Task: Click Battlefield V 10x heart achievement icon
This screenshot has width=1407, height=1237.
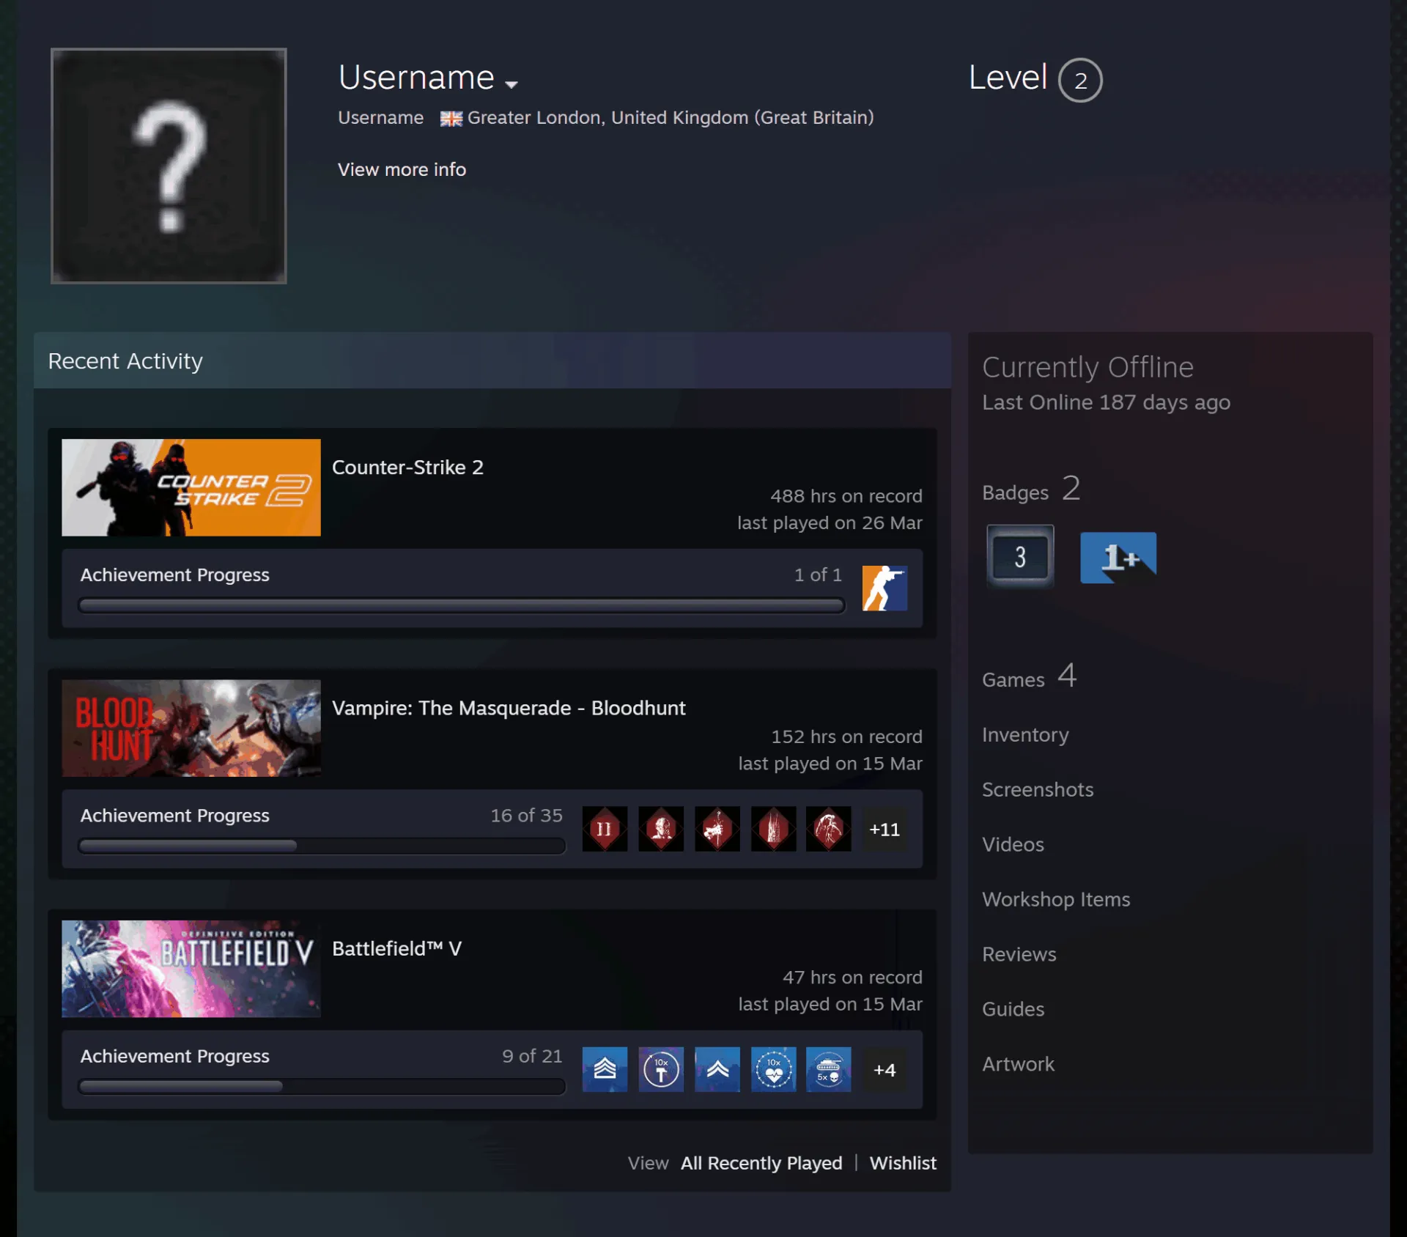Action: click(773, 1069)
